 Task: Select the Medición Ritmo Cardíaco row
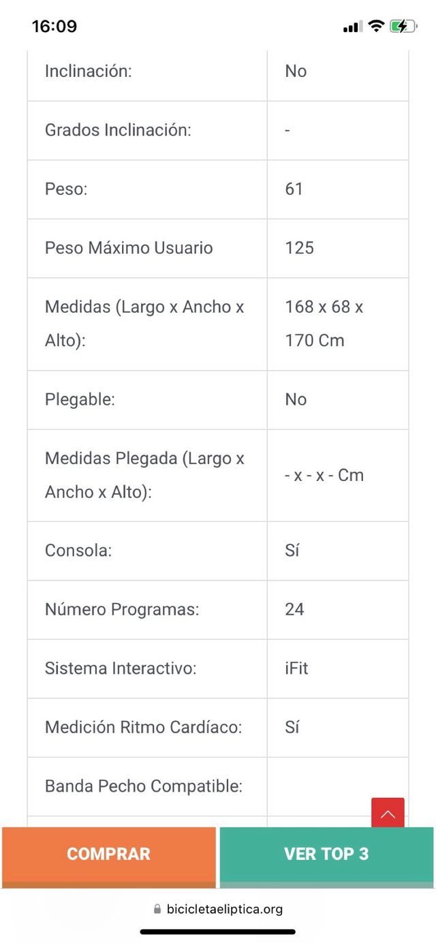coord(218,728)
